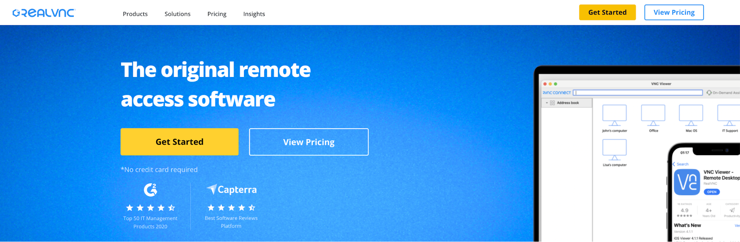Click the large Get Started button under the headline
740x242 pixels.
180,142
